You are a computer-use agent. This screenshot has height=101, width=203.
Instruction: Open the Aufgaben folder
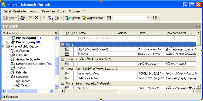[x=22, y=51]
